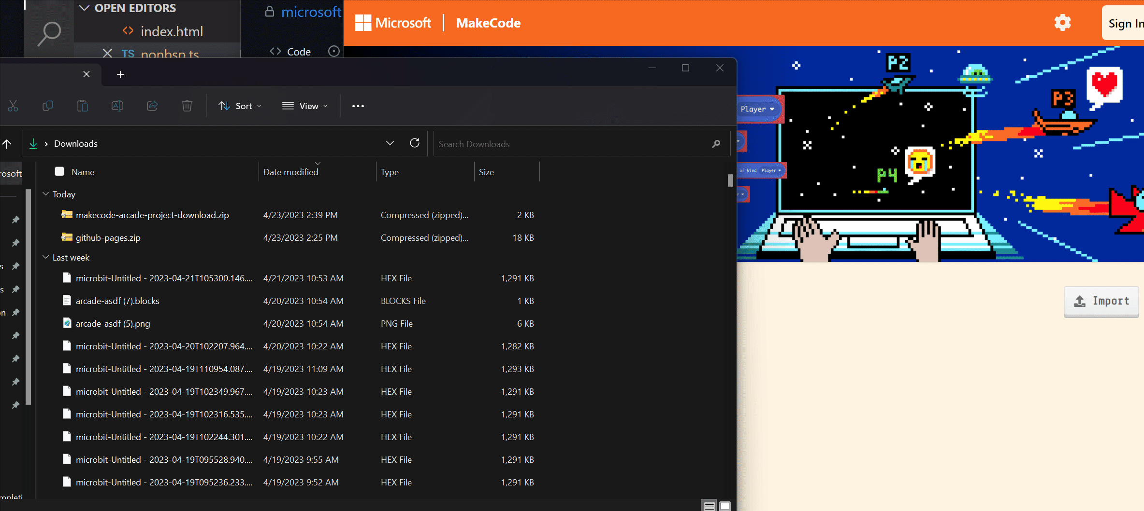Collapse the Today group

46,194
